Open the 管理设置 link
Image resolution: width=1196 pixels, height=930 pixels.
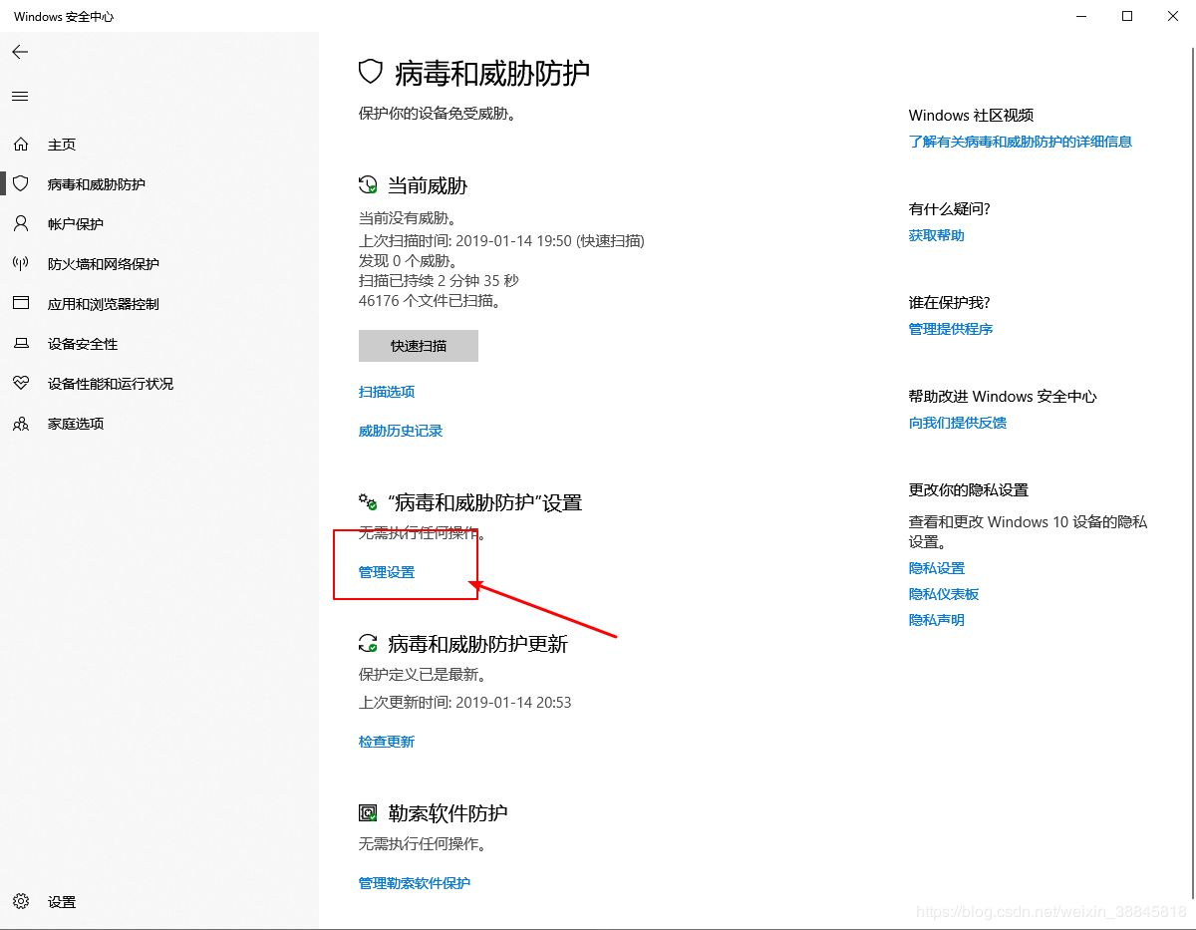tap(387, 572)
